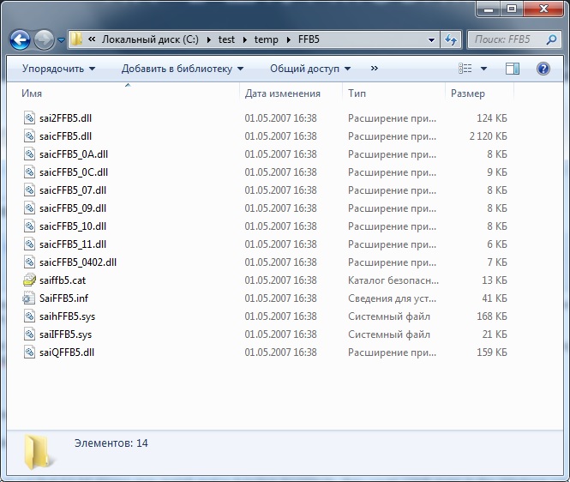Viewport: 570px width, 482px height.
Task: Change view with the view icon
Action: click(x=465, y=69)
